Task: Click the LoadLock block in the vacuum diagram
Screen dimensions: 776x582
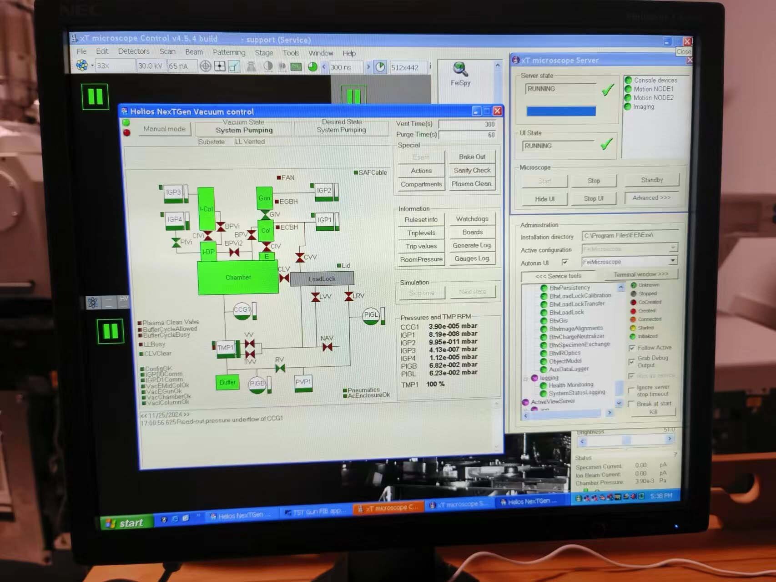Action: pos(322,278)
